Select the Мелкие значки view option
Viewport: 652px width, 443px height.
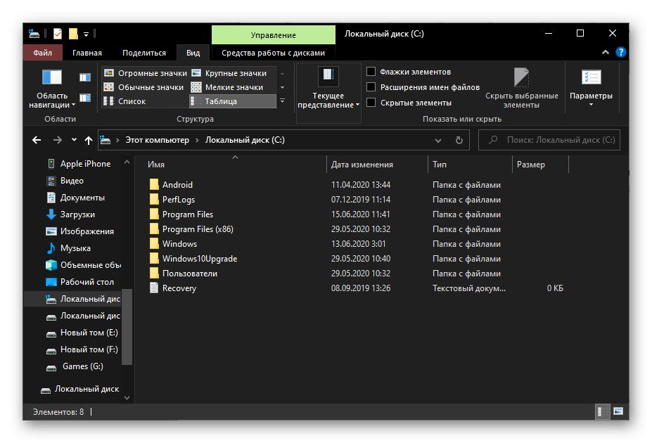click(237, 87)
